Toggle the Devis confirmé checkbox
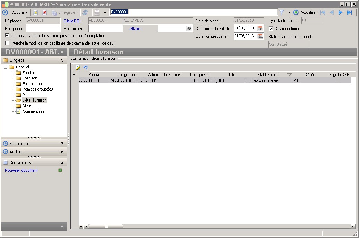Screen dimensions: 359x238 [x=271, y=29]
